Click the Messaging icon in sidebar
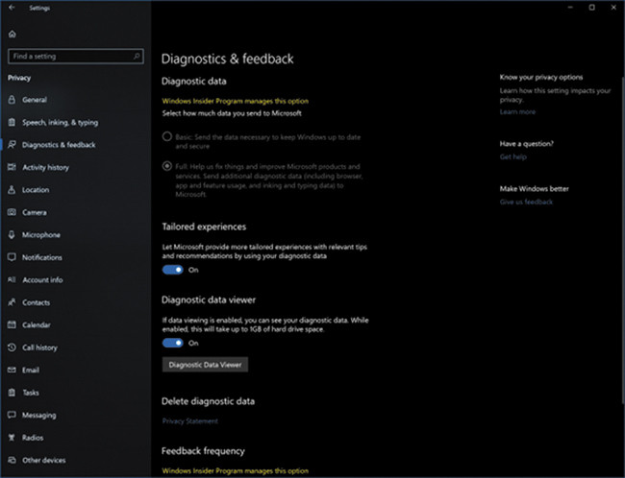This screenshot has height=478, width=625. (x=12, y=415)
